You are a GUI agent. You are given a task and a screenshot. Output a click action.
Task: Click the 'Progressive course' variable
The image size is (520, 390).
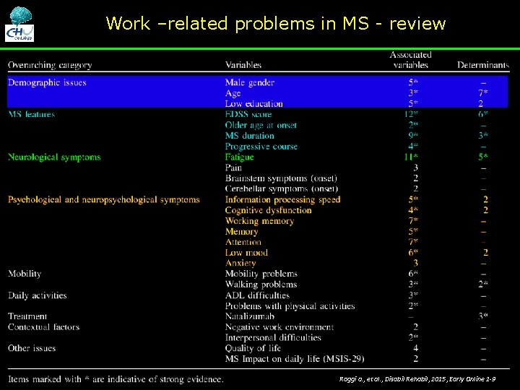[261, 146]
